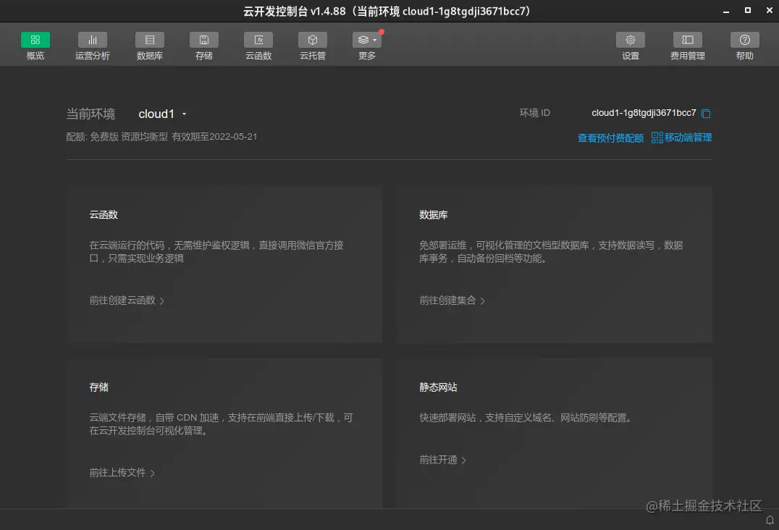779x530 pixels.
Task: Open the 数据库 database toolbar icon
Action: [150, 40]
